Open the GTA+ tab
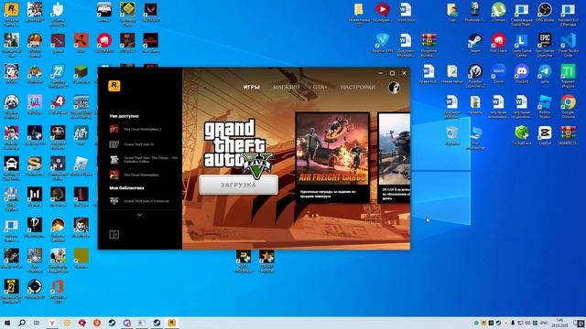The height and width of the screenshot is (329, 586). coord(320,87)
